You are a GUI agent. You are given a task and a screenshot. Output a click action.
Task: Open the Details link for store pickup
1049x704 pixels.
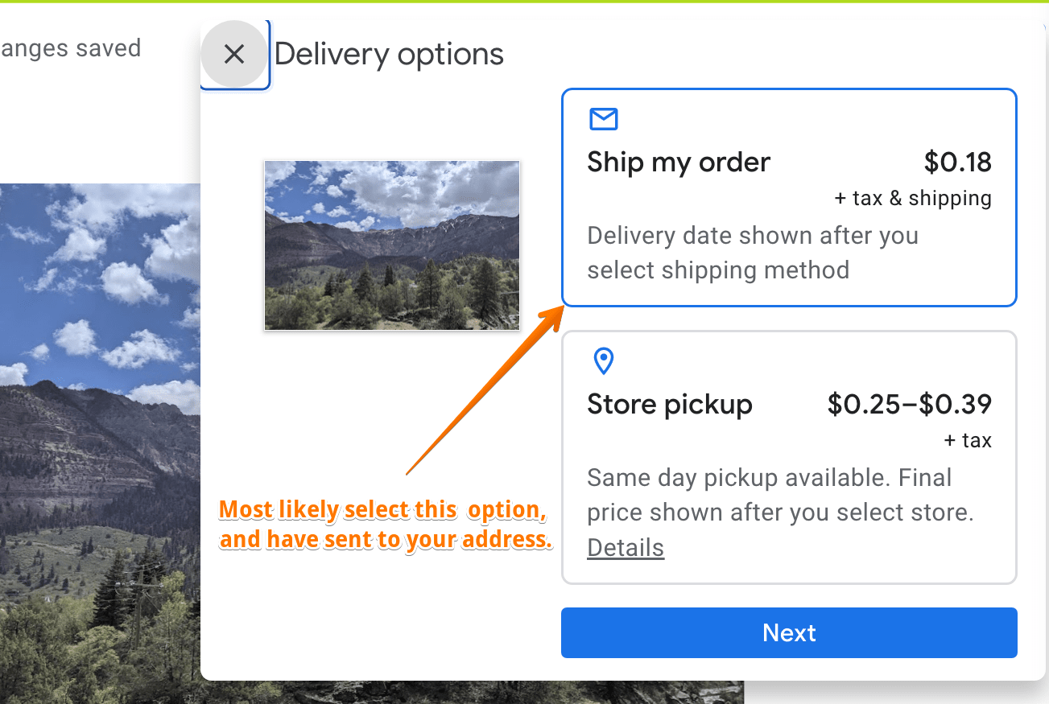[626, 548]
